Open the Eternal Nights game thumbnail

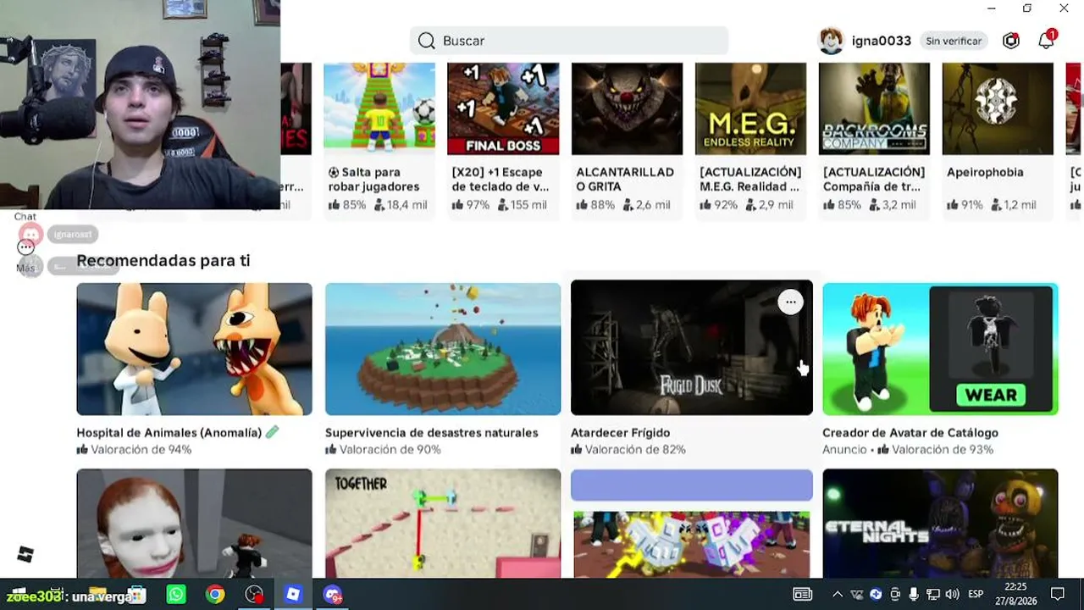point(940,523)
